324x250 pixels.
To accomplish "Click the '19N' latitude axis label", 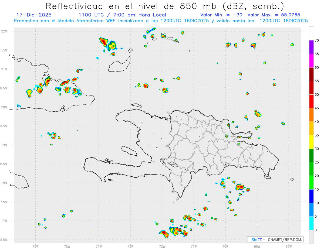I will (x=5, y=145).
